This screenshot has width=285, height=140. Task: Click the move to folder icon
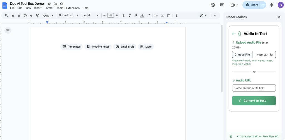55,4
